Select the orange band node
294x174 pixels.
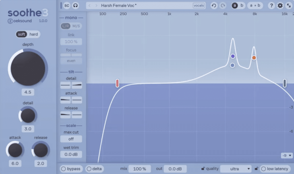pyautogui.click(x=254, y=58)
